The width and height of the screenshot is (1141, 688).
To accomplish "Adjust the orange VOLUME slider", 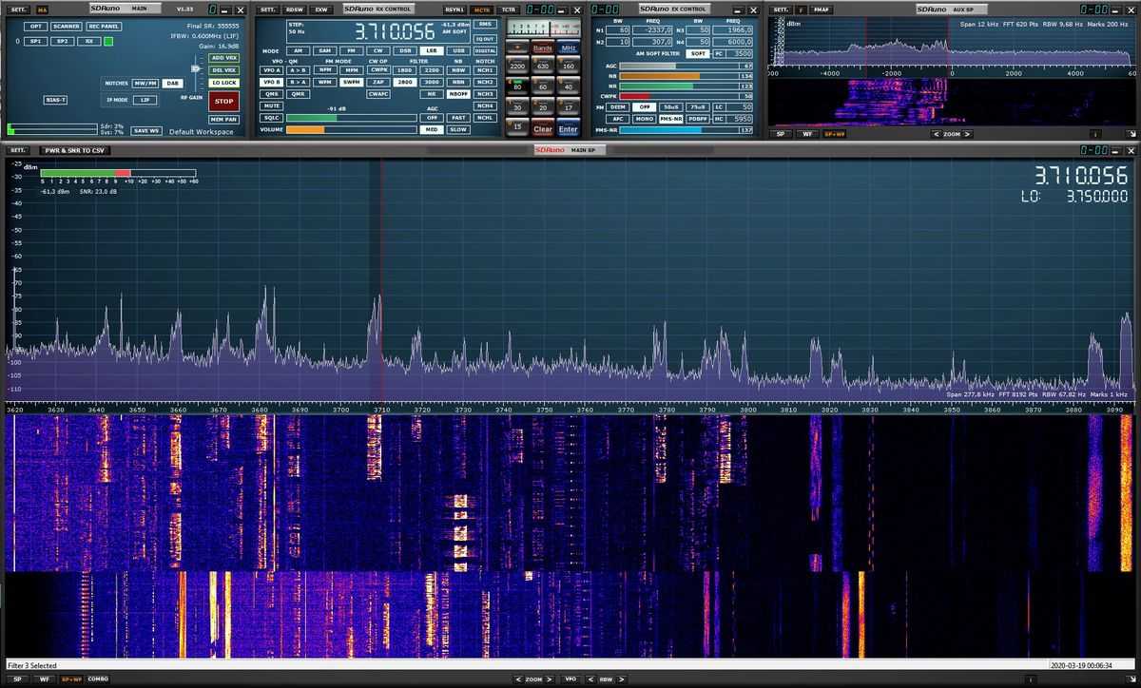I will coord(351,129).
